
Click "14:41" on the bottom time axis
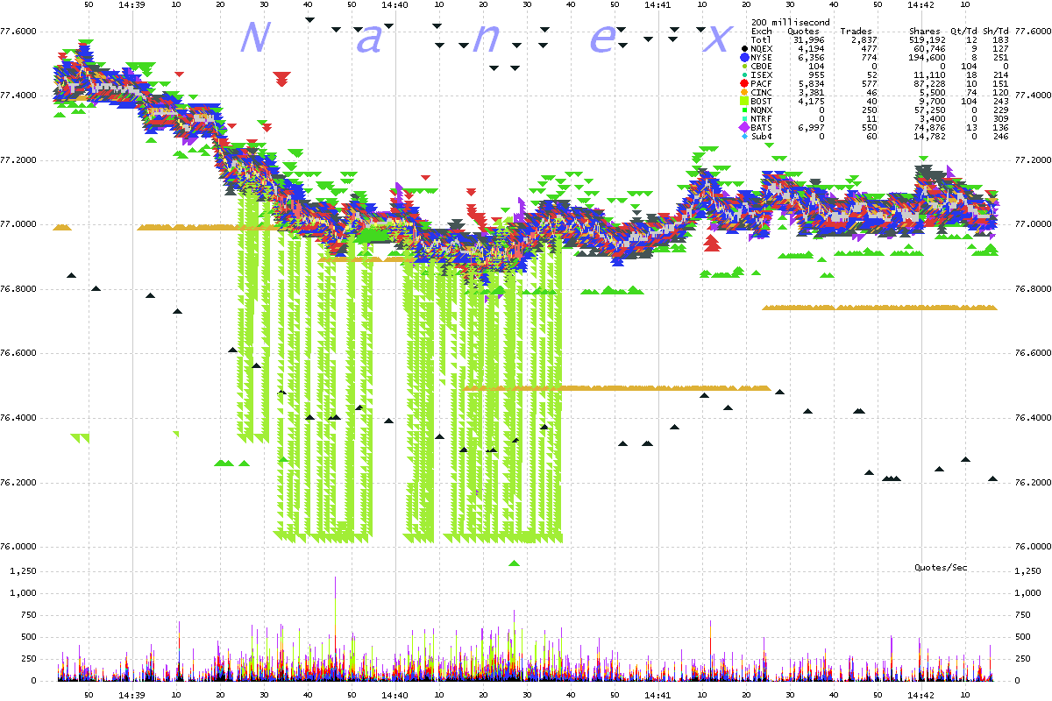pyautogui.click(x=657, y=694)
